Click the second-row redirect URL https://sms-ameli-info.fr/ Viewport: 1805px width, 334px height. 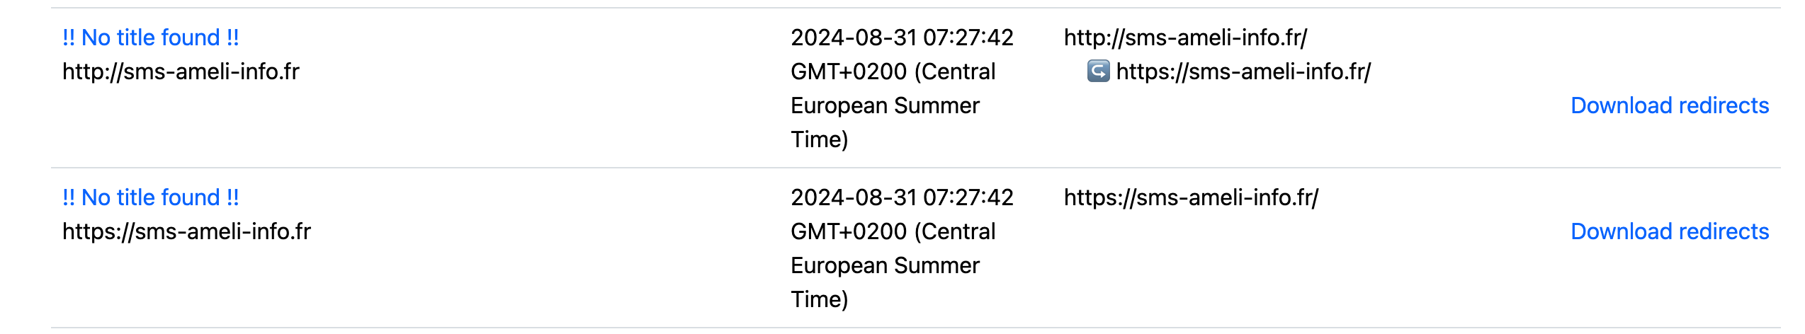pyautogui.click(x=1191, y=197)
